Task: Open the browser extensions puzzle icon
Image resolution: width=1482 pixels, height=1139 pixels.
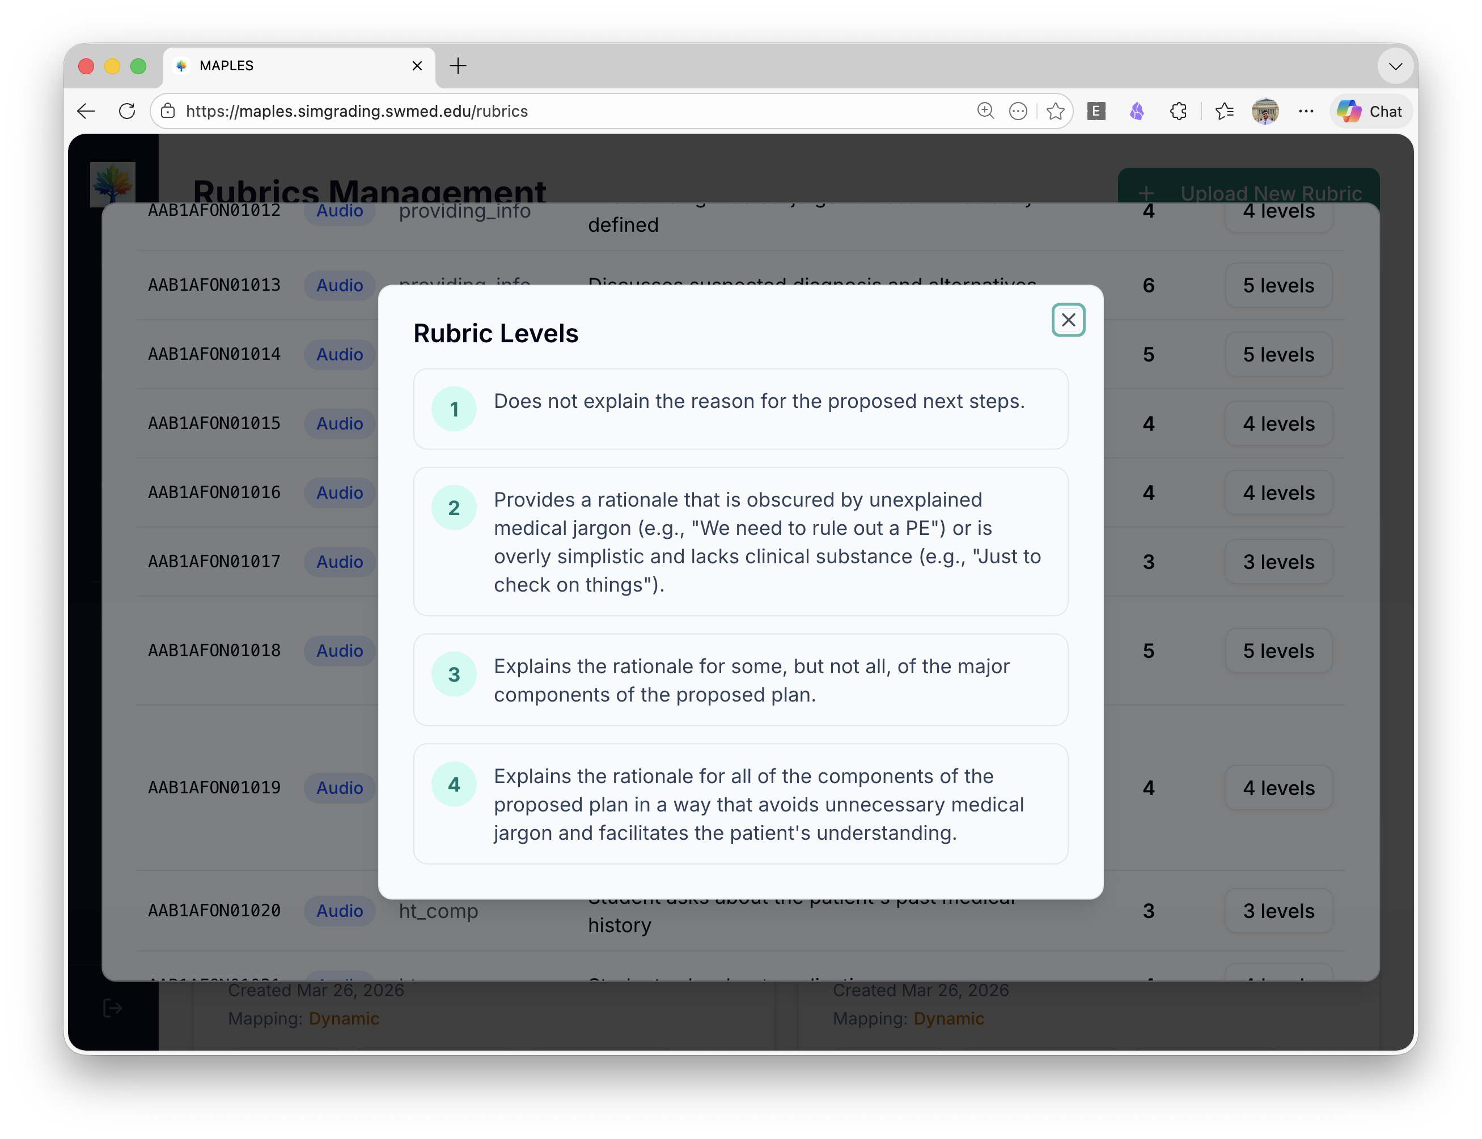Action: (1178, 111)
